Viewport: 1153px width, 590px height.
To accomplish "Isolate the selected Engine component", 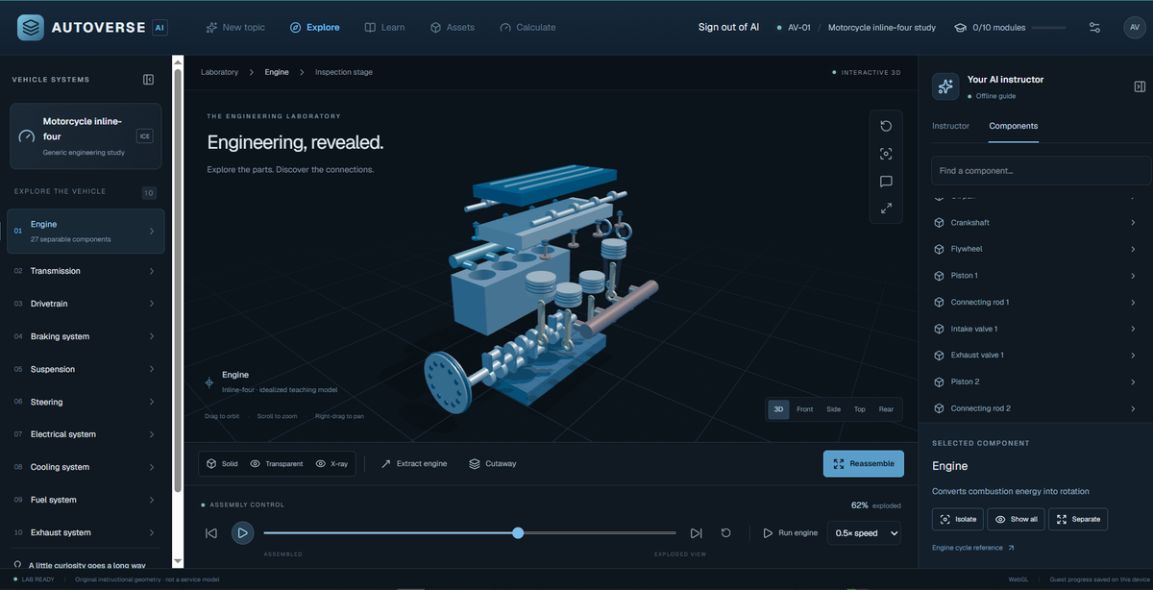I will point(958,519).
